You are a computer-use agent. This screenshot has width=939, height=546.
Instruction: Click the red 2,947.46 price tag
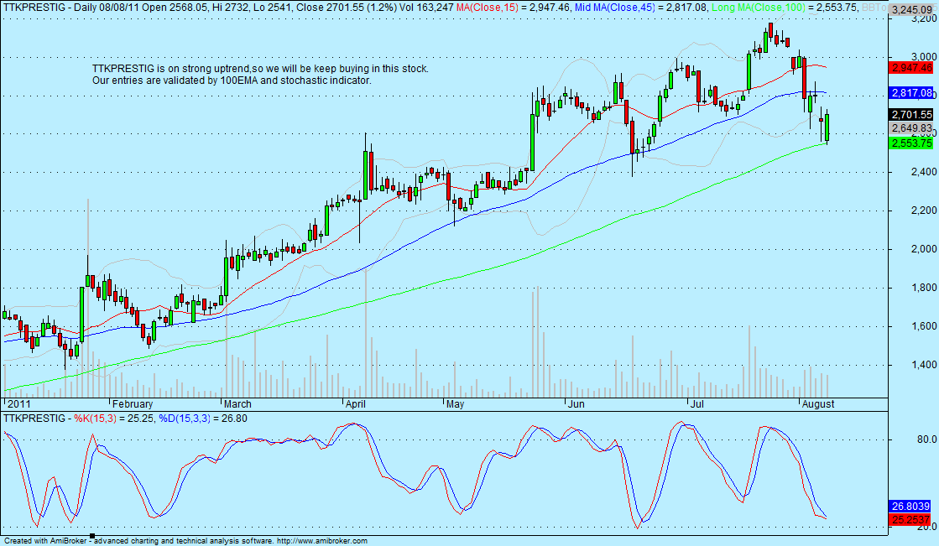[x=911, y=68]
